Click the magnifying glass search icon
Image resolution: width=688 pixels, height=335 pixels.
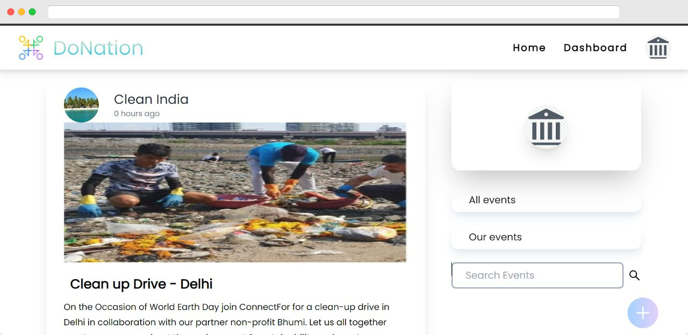(634, 275)
